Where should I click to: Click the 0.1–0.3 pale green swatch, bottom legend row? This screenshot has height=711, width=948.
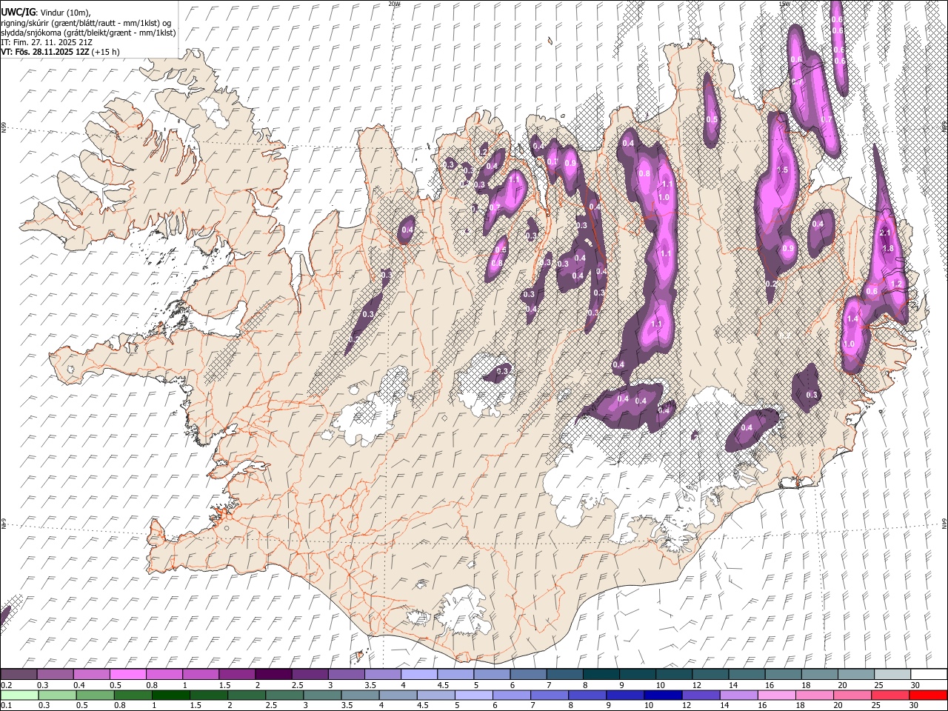point(19,695)
